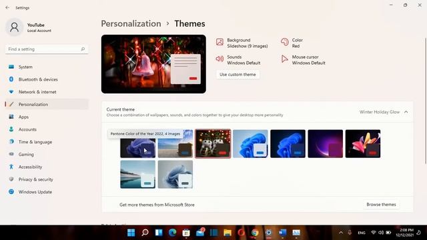The height and width of the screenshot is (240, 427).
Task: Select the Windows dark bloom theme
Action: coord(288,144)
